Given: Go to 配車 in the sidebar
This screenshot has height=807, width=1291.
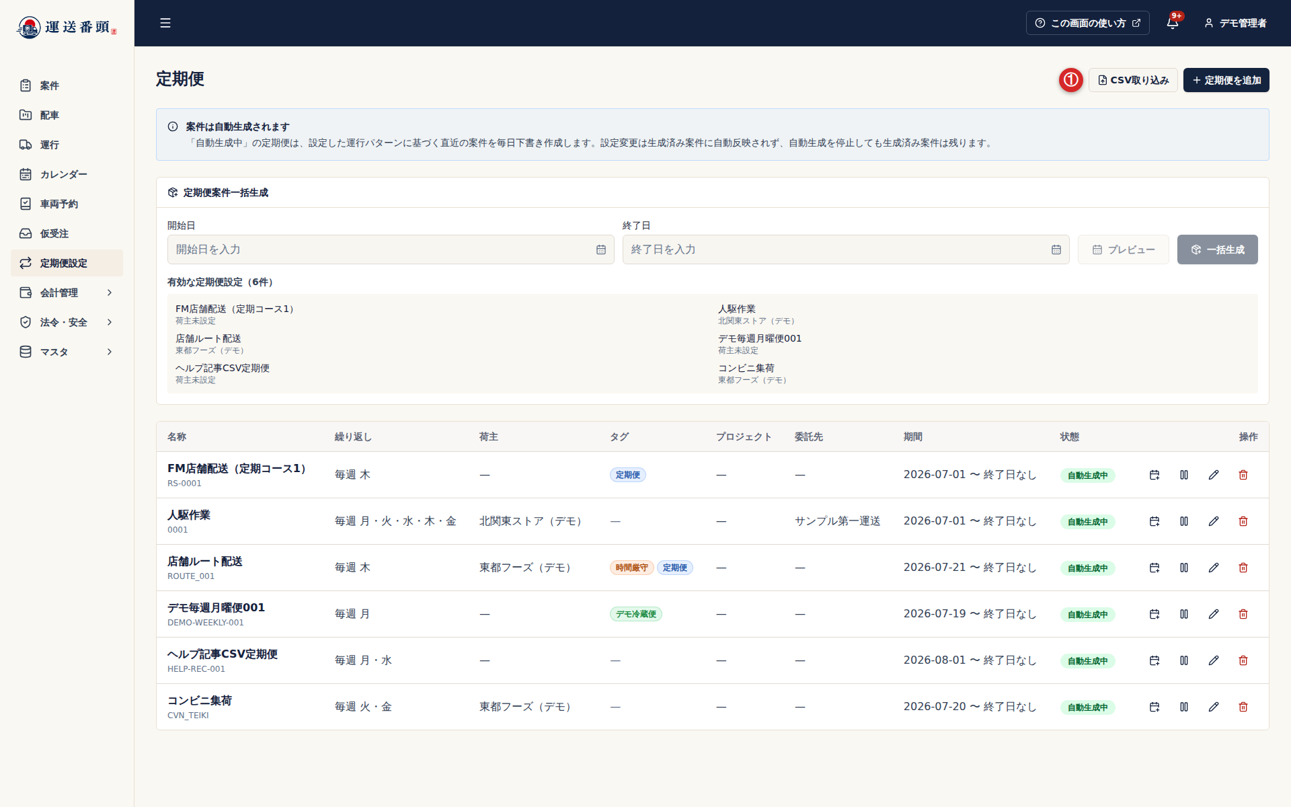Looking at the screenshot, I should tap(67, 115).
